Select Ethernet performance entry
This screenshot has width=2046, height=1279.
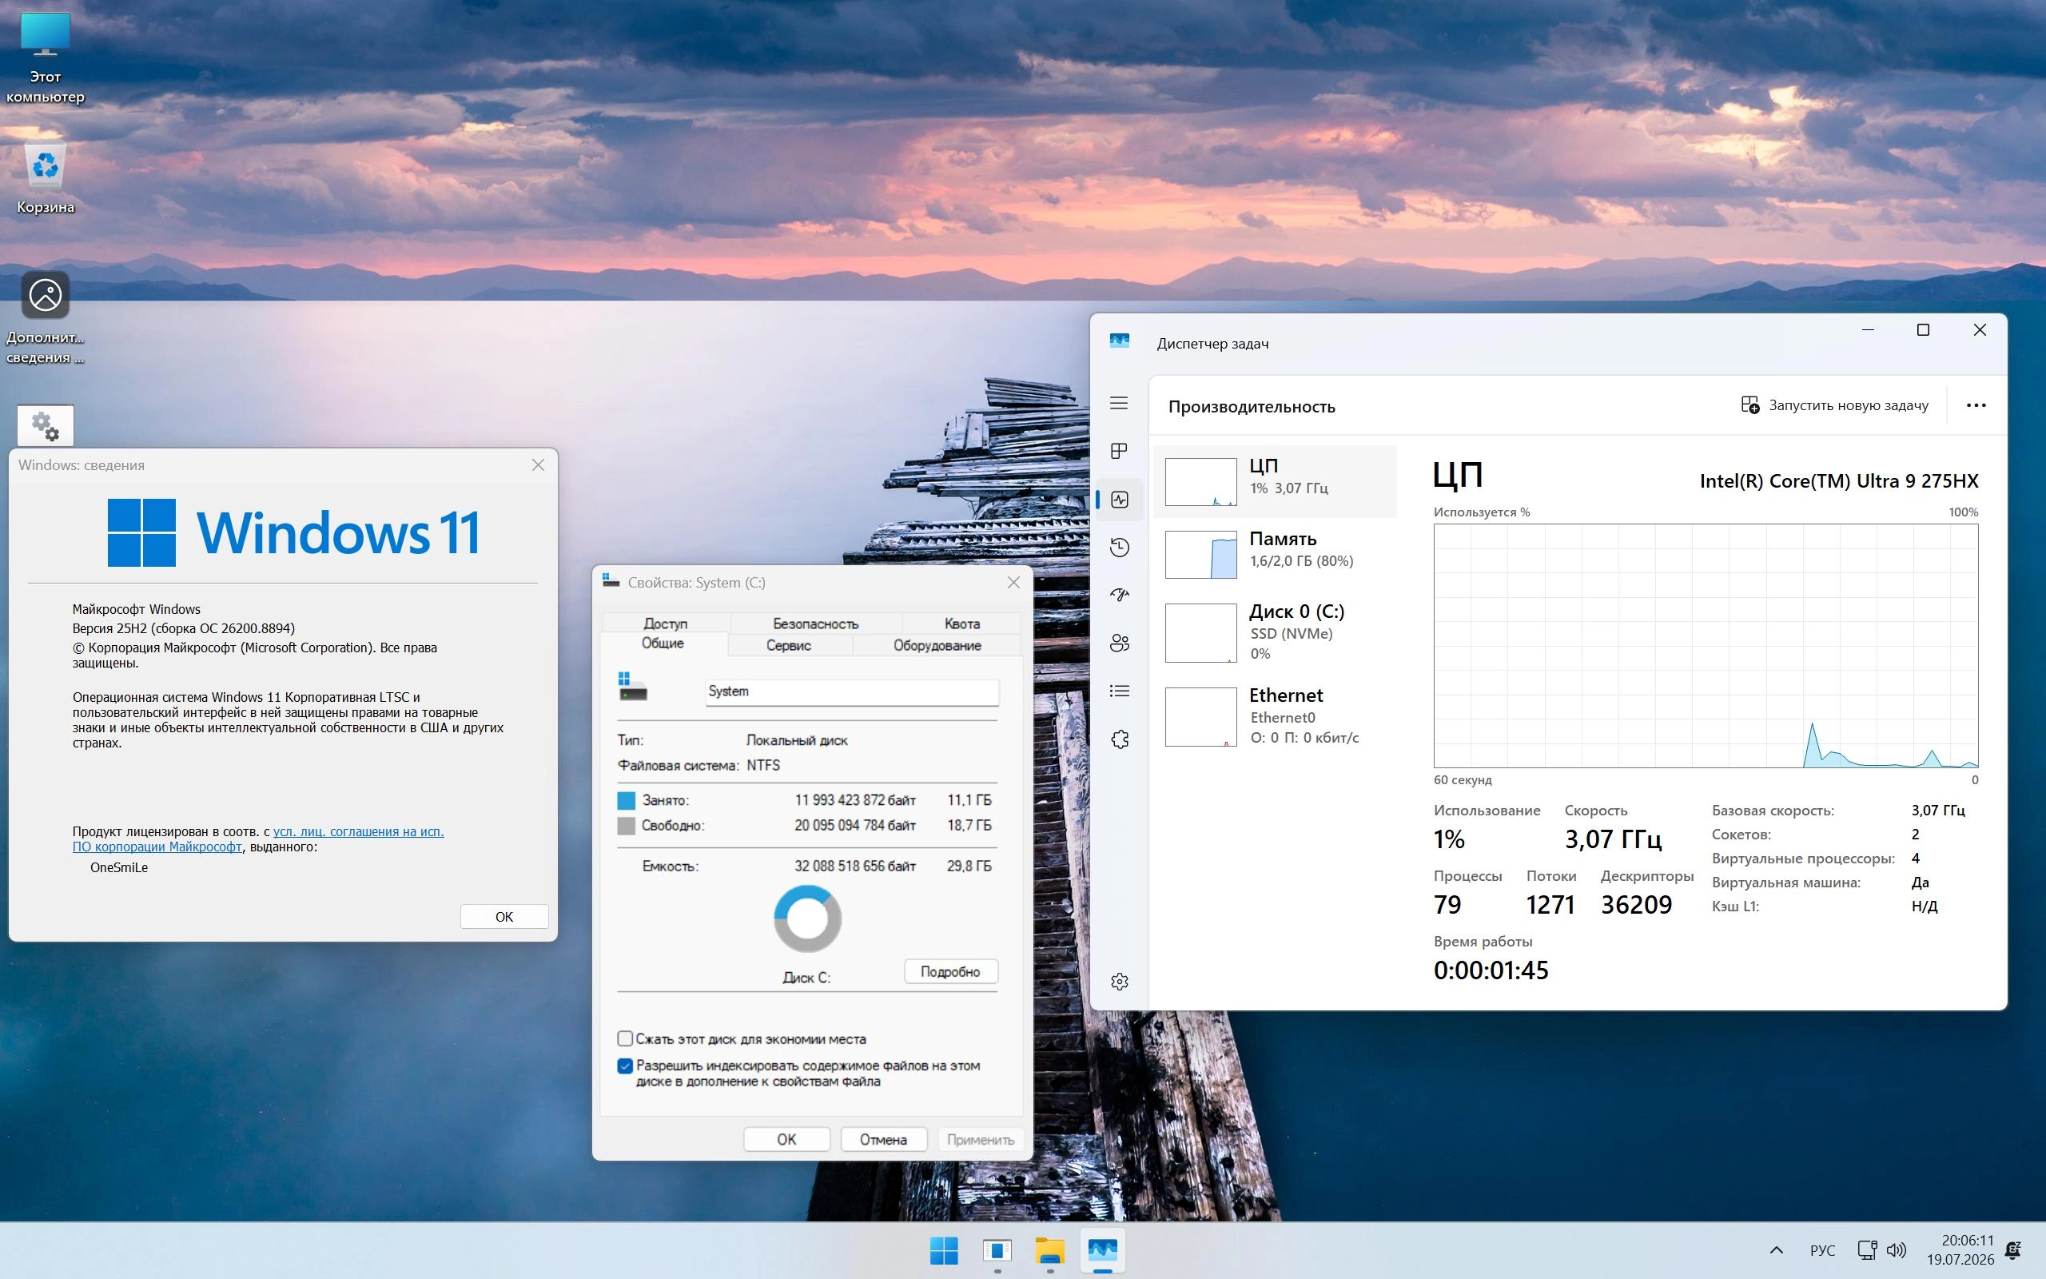point(1275,715)
